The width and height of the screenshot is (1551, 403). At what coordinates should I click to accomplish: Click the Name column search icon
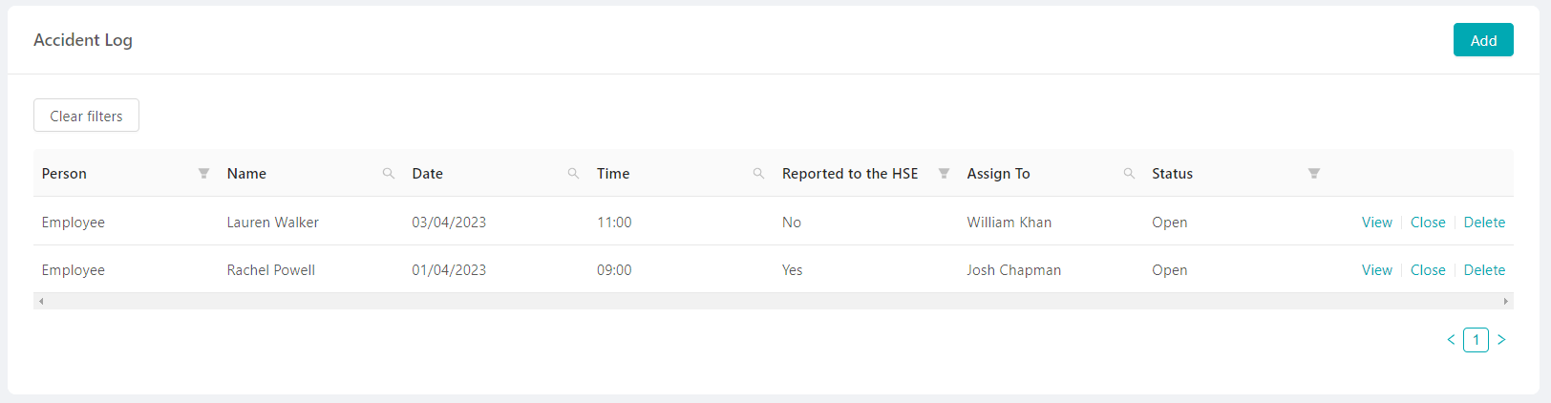[x=389, y=174]
